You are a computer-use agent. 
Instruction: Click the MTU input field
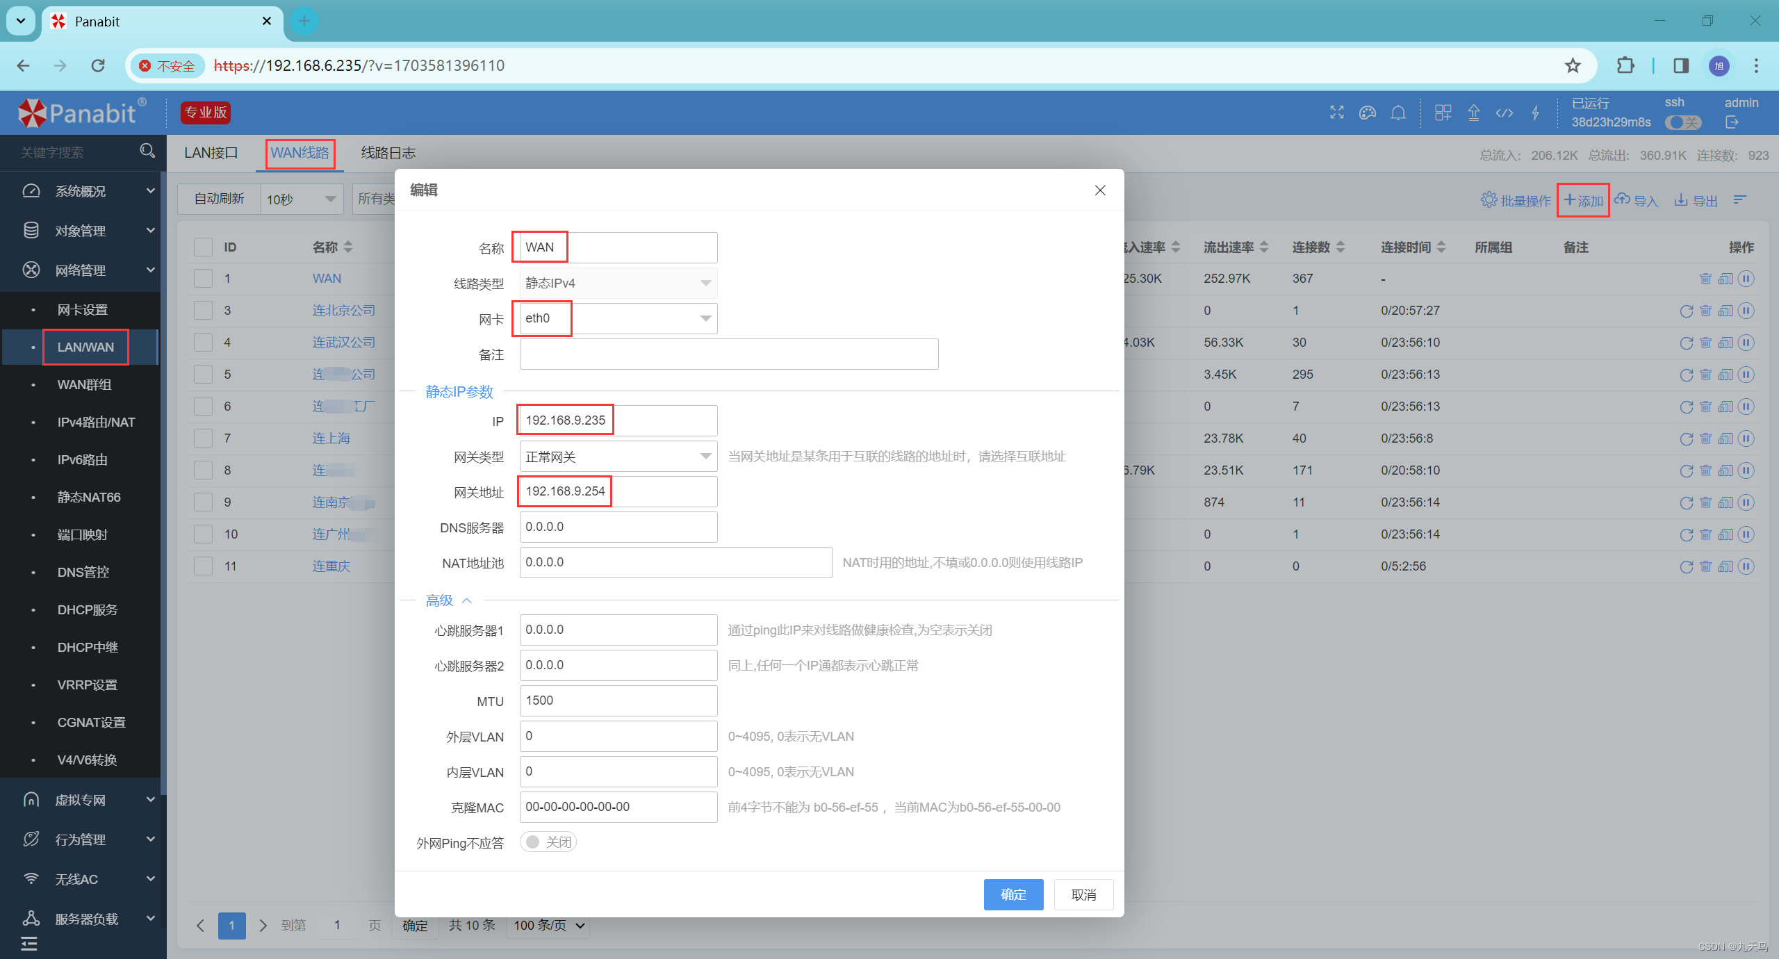click(618, 700)
